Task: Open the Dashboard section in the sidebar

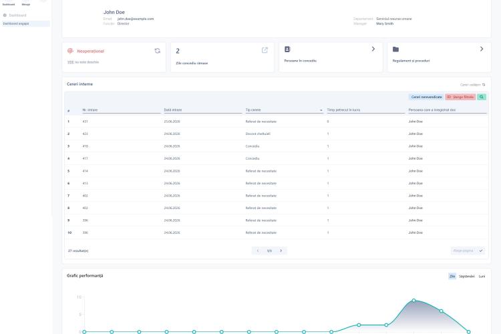Action: [17, 15]
